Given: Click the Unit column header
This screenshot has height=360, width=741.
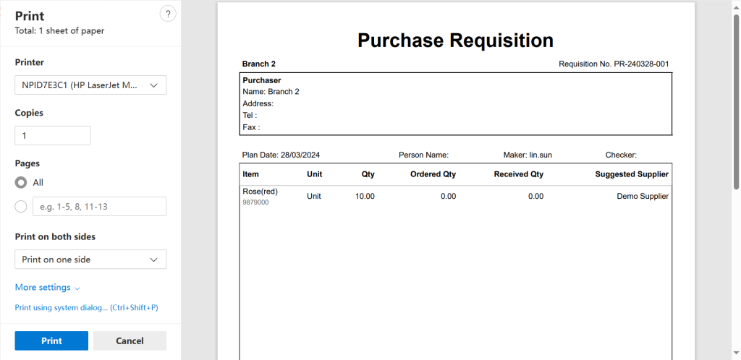Looking at the screenshot, I should (315, 174).
